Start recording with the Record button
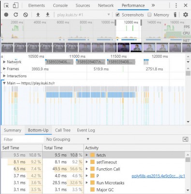This screenshot has width=191, height=194. [x=6, y=15]
